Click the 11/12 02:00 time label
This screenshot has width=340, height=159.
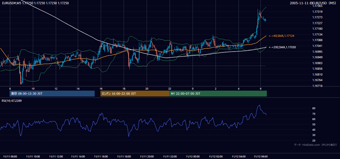tap(215, 156)
